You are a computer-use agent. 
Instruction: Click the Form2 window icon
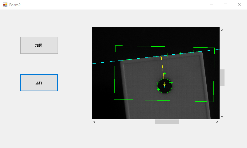5,5
